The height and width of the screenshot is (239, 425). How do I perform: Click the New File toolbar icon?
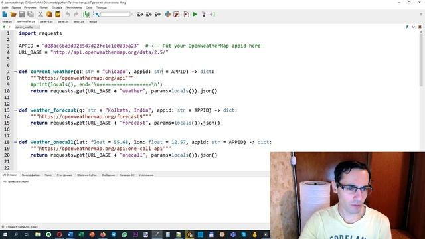5,14
